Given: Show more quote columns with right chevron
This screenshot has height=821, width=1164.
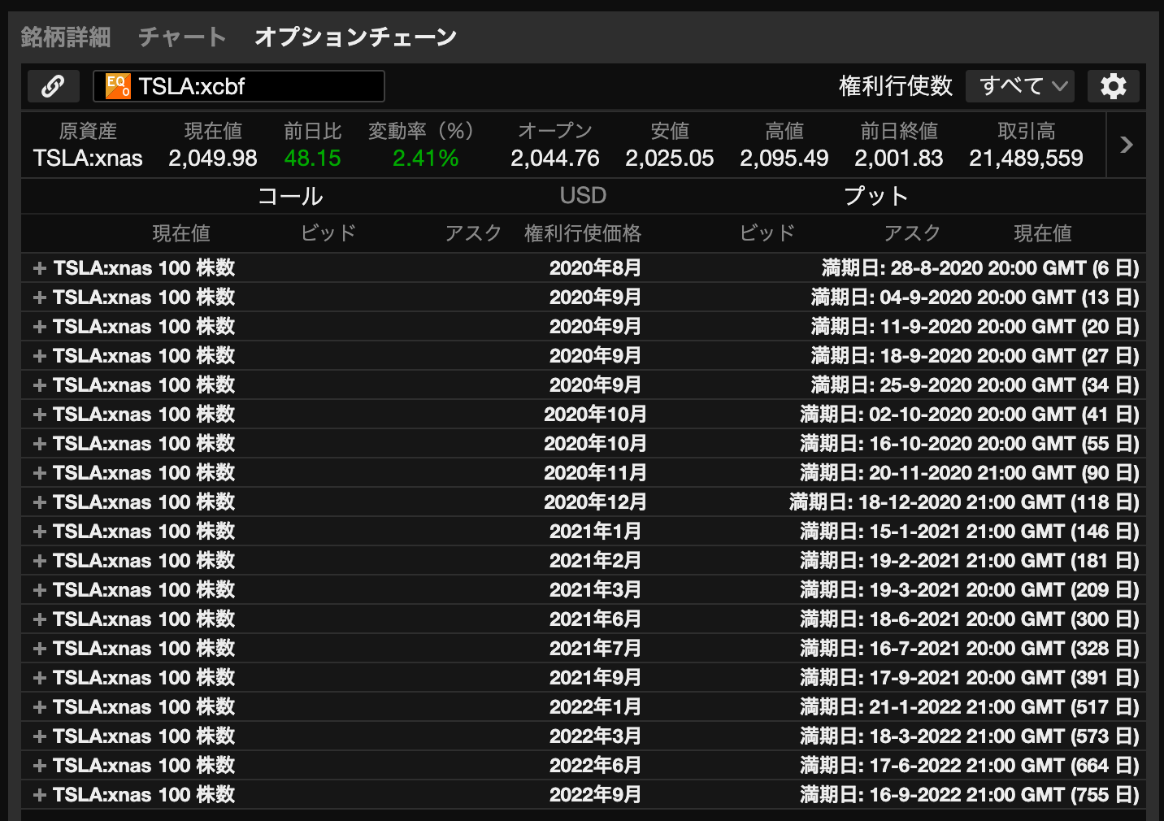Looking at the screenshot, I should point(1127,145).
